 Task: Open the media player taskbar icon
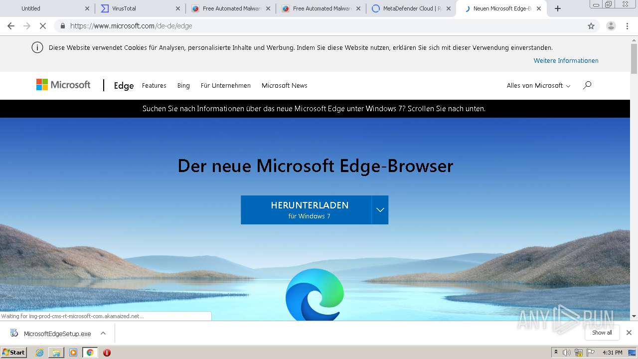click(73, 353)
